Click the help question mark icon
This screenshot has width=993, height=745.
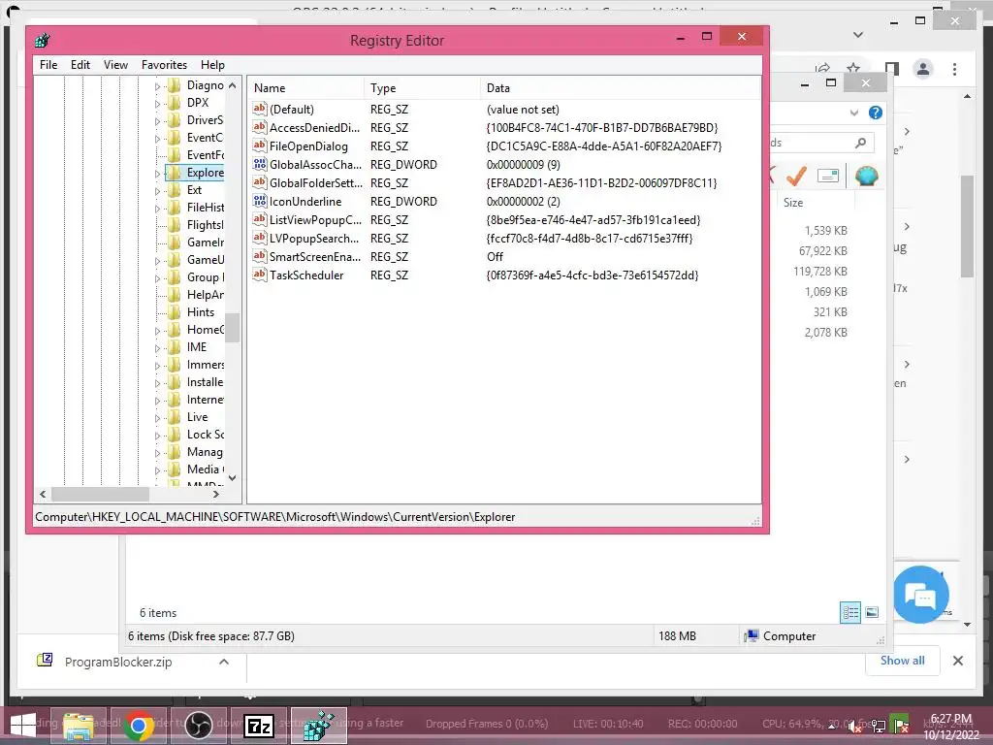coord(876,113)
